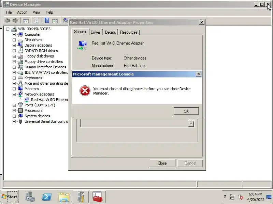Screen dimensions: 273x204
Task: Open the View menu
Action: coord(37,12)
